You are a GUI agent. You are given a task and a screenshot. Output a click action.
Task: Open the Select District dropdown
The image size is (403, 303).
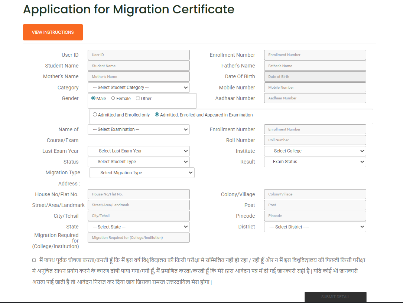pos(315,227)
